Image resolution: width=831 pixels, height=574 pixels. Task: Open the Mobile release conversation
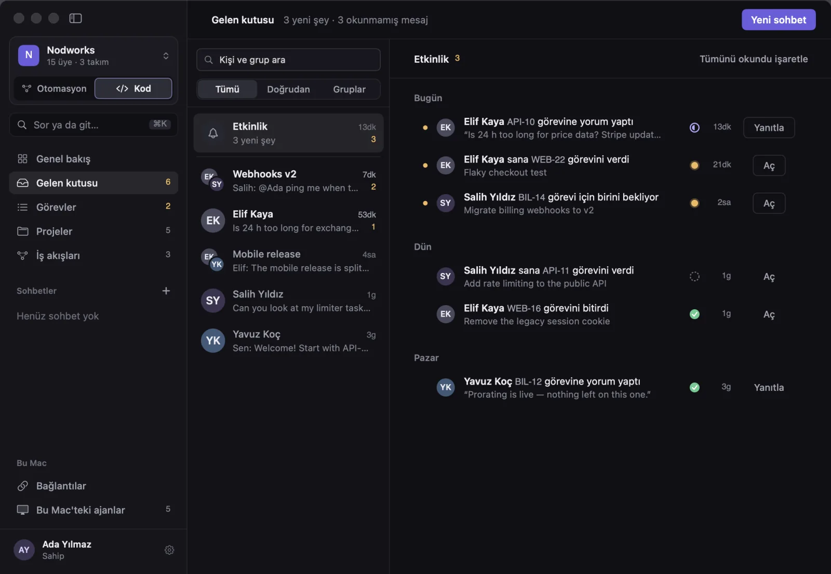[x=288, y=261]
